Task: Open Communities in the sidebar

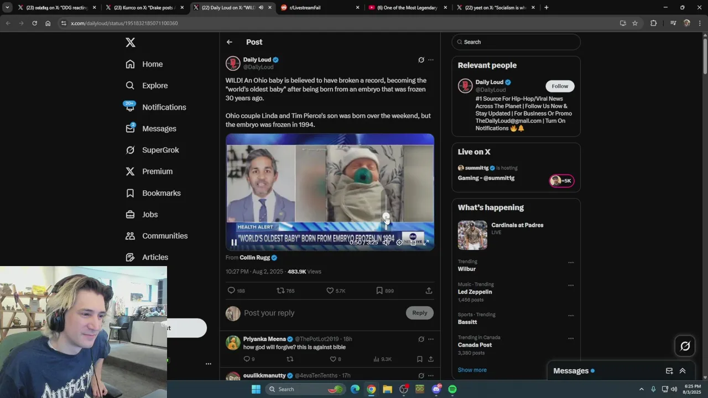Action: [157, 236]
